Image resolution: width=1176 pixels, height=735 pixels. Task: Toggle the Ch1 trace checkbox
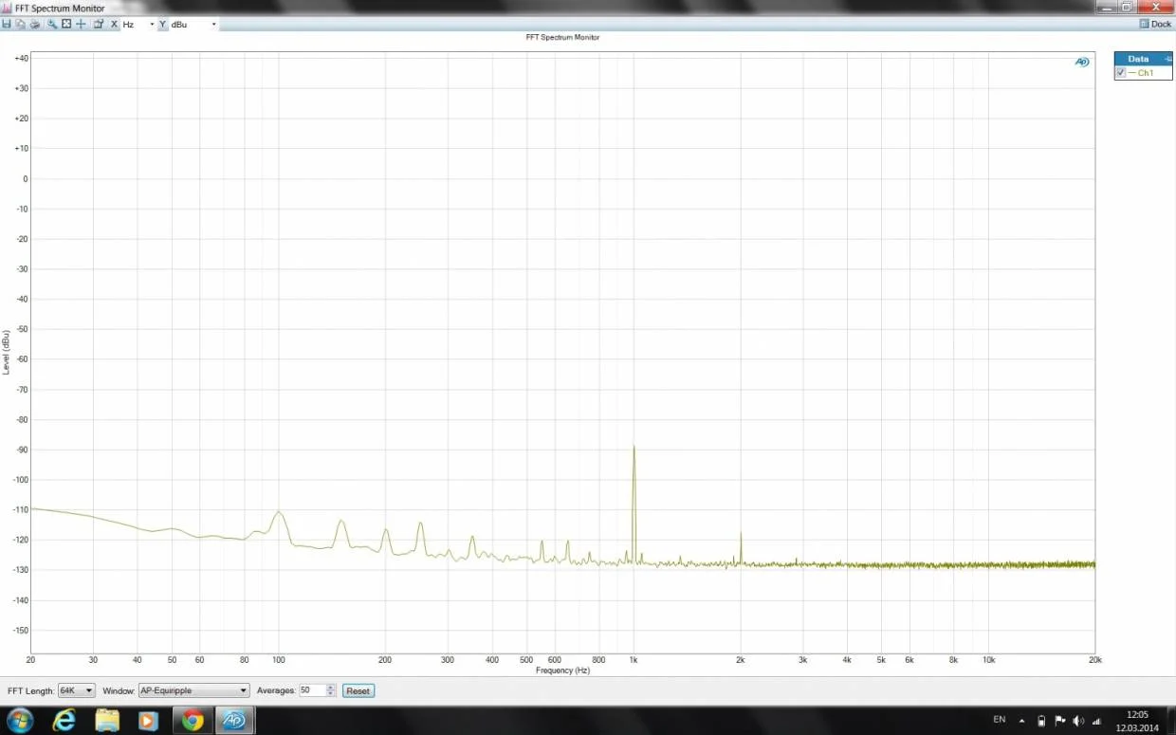click(1121, 73)
